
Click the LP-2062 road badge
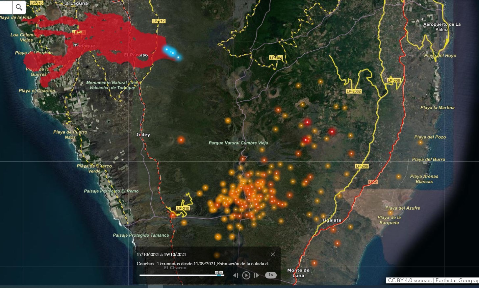(x=354, y=91)
